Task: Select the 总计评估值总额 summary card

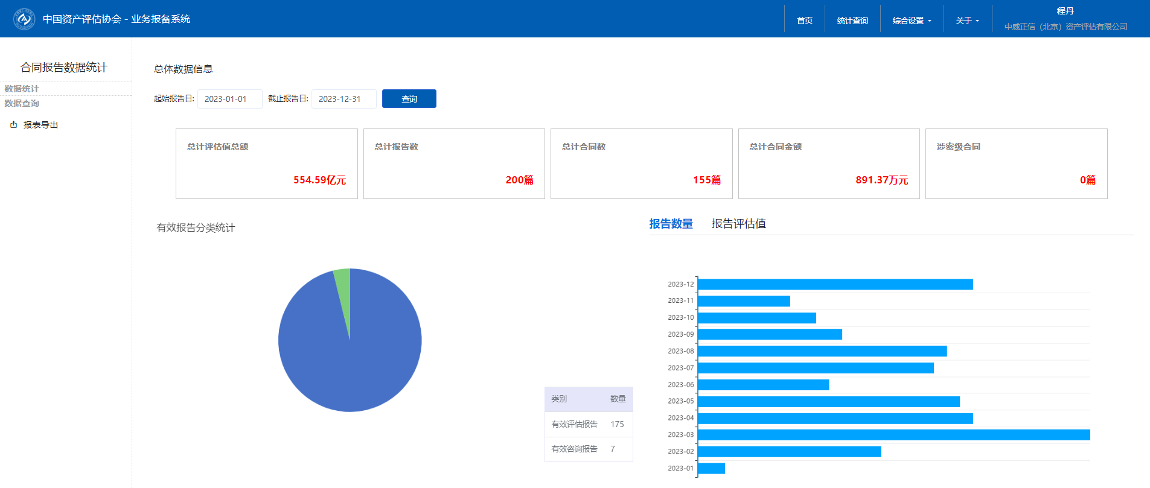Action: pos(266,163)
